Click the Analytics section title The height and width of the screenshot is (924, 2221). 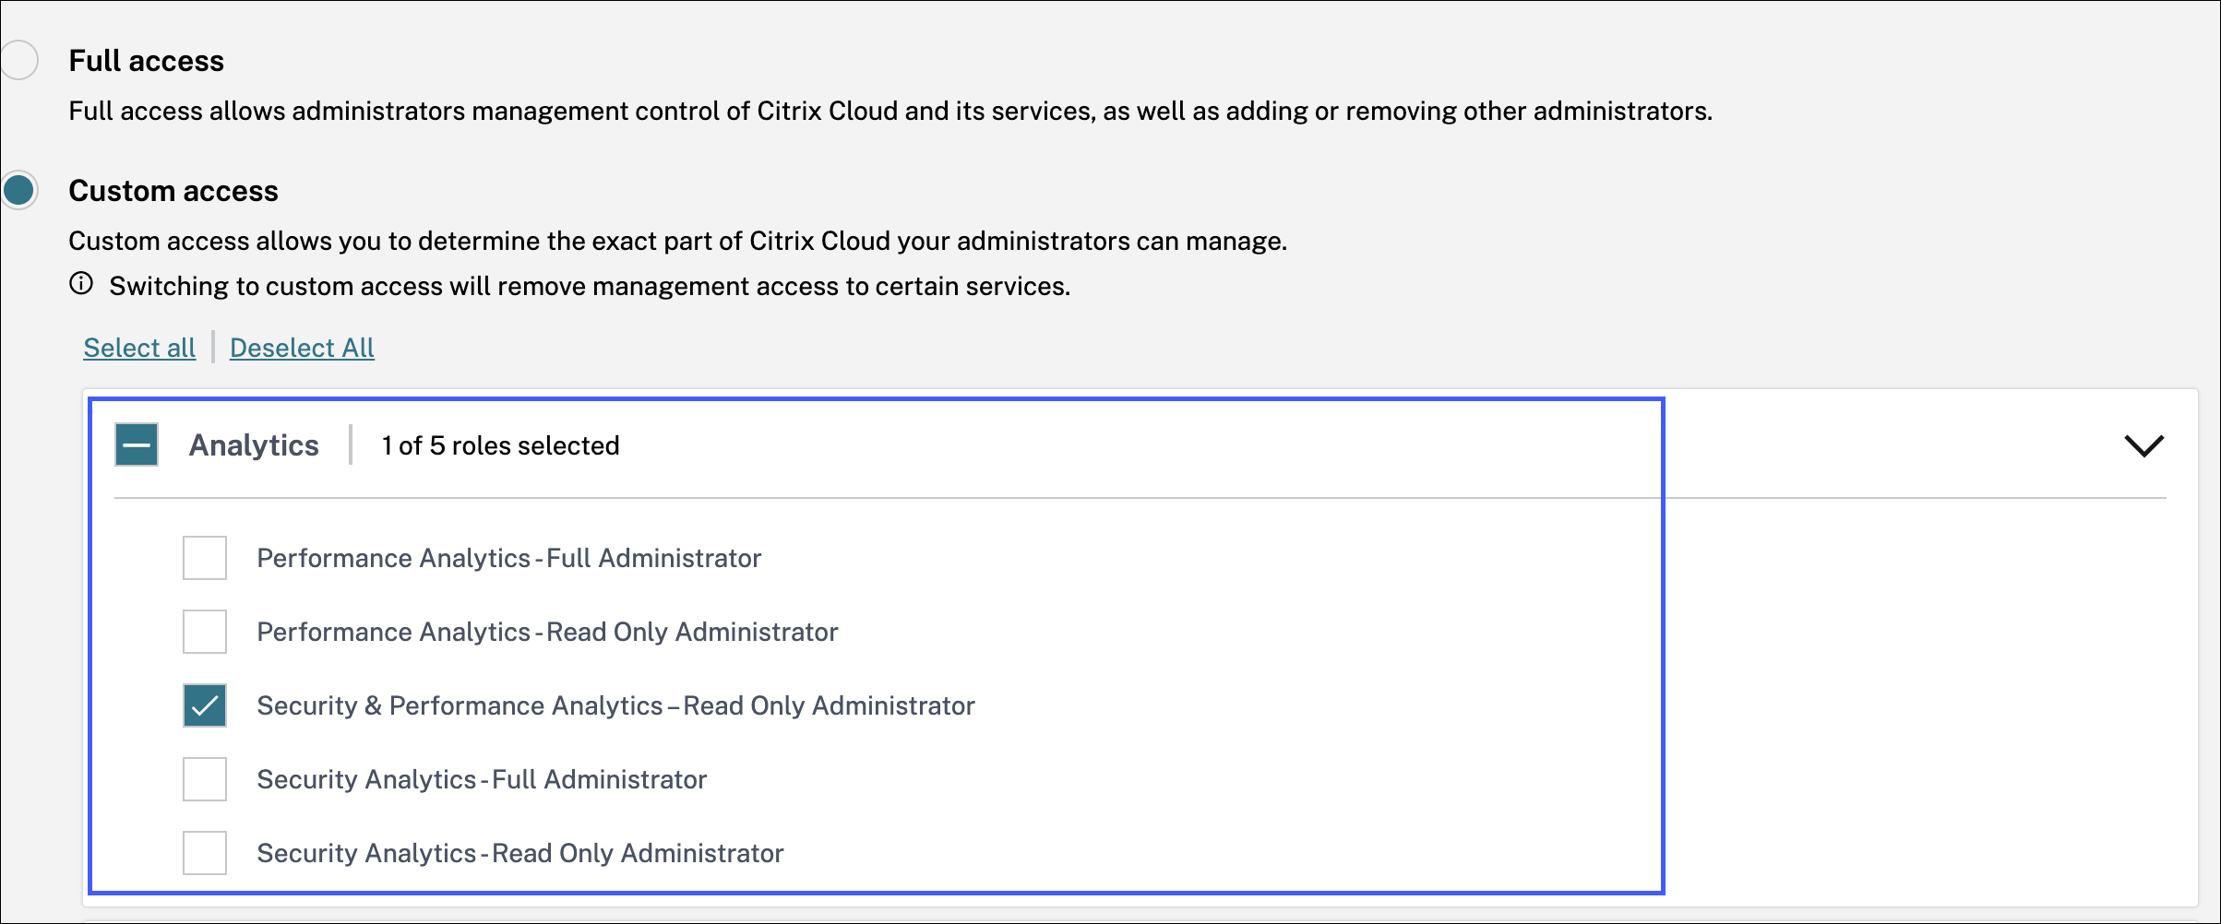[254, 445]
